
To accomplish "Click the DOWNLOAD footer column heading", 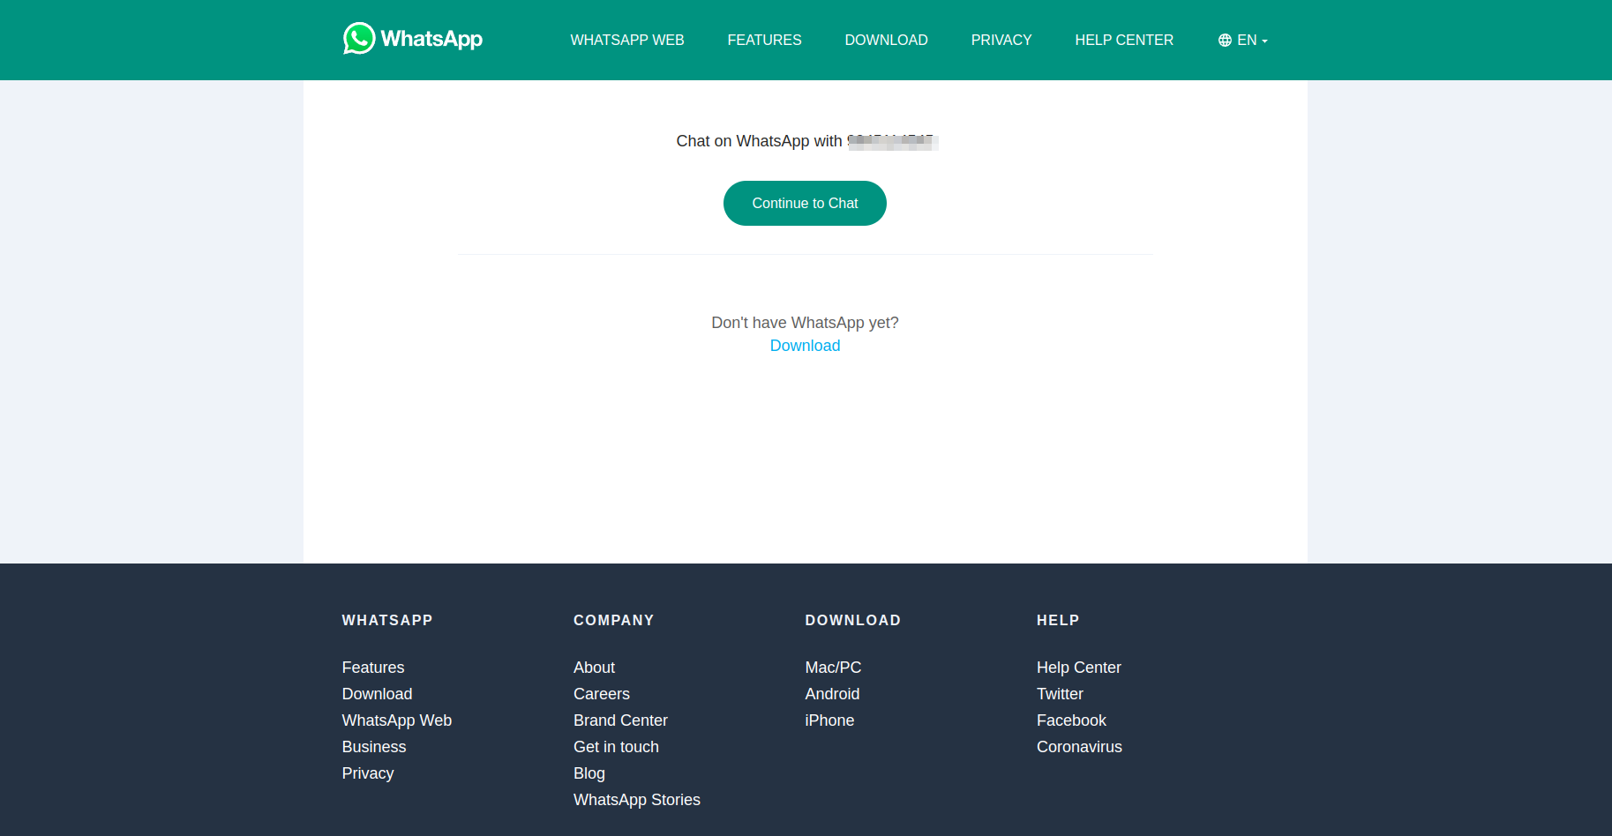I will (x=852, y=620).
